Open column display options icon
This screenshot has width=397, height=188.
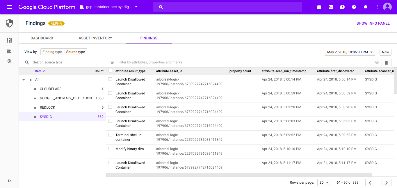387,63
